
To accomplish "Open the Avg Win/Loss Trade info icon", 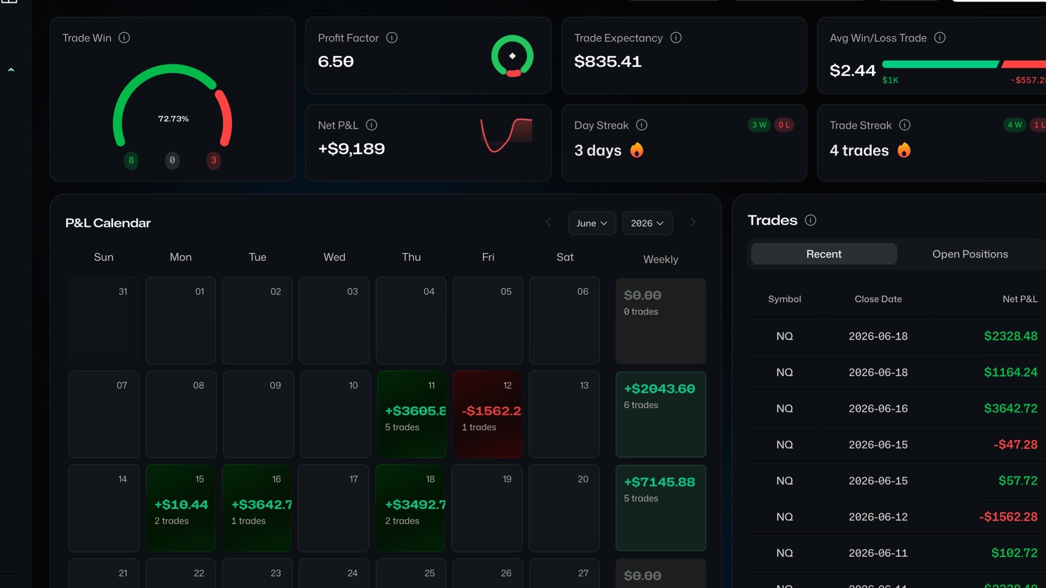I will (940, 38).
